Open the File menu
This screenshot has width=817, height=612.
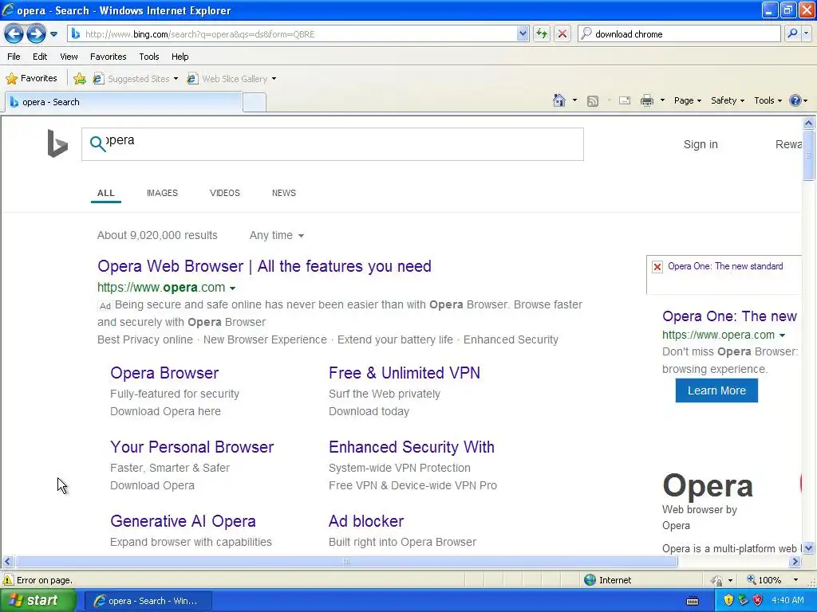tap(14, 57)
